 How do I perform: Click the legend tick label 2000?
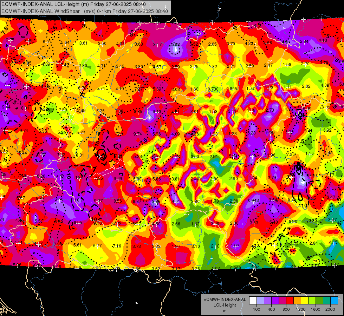(330, 309)
